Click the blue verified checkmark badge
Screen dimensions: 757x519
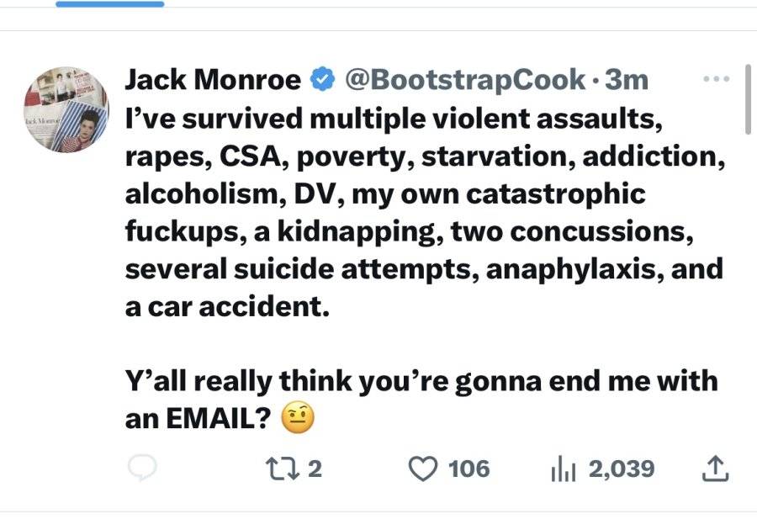pos(322,79)
